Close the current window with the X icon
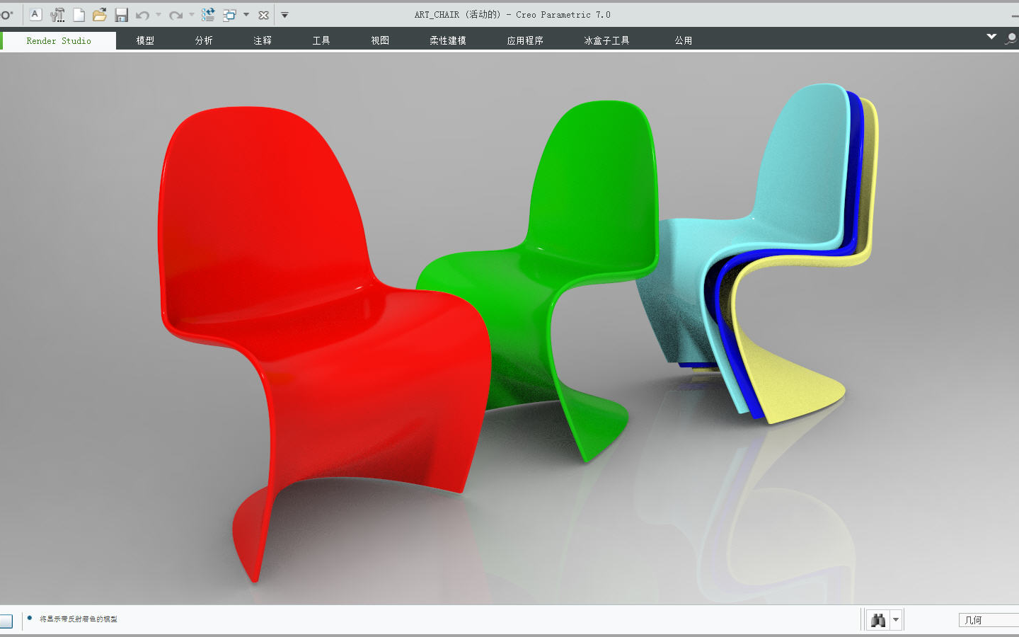 click(263, 15)
